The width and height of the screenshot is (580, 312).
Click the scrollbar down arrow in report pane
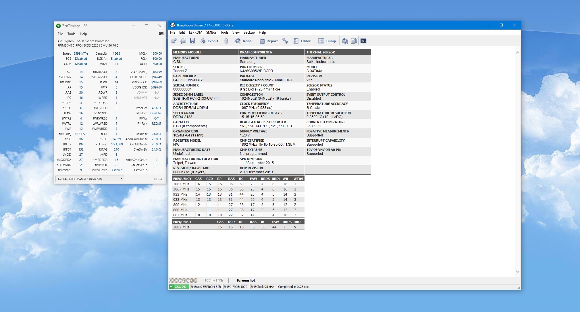pos(518,271)
